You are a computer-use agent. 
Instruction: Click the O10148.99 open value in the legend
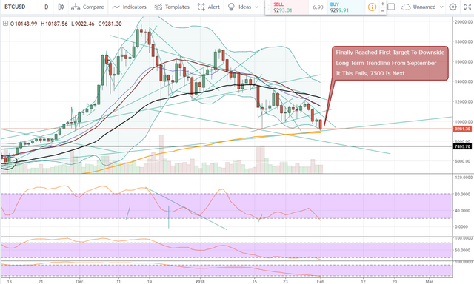click(x=24, y=24)
